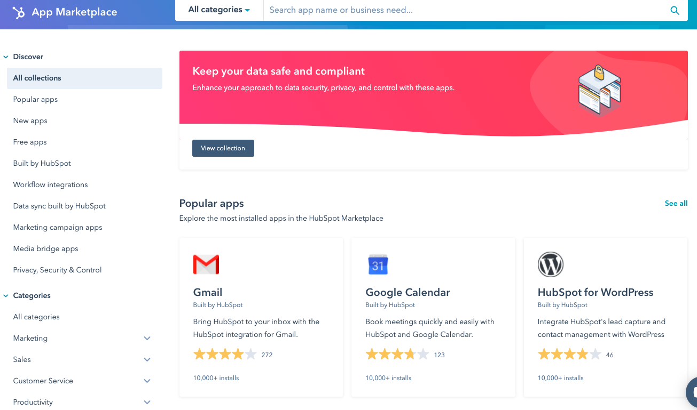The height and width of the screenshot is (410, 697).
Task: Open the Productivity category
Action: pyautogui.click(x=33, y=402)
